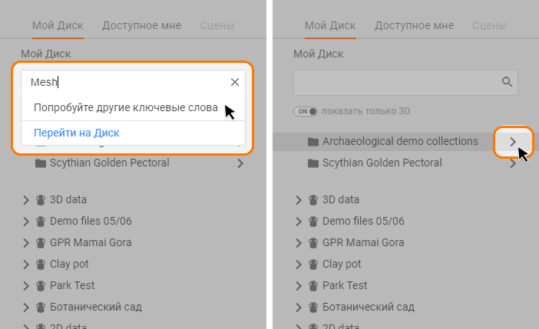Click the vase icon beside right-panel GPR Mamai Gora
The height and width of the screenshot is (329, 539).
313,242
